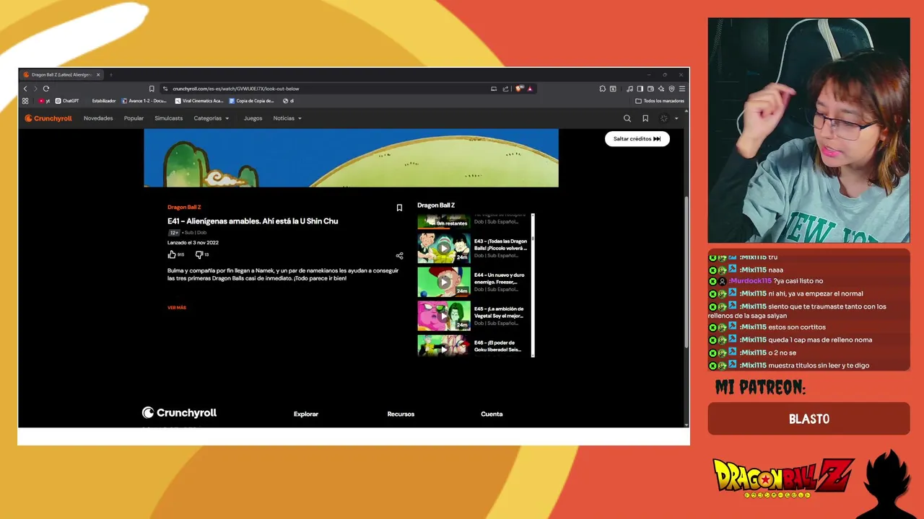The height and width of the screenshot is (519, 924).
Task: Click 'E43 – ¡Todas las Dragon Balls!' title
Action: pos(500,244)
